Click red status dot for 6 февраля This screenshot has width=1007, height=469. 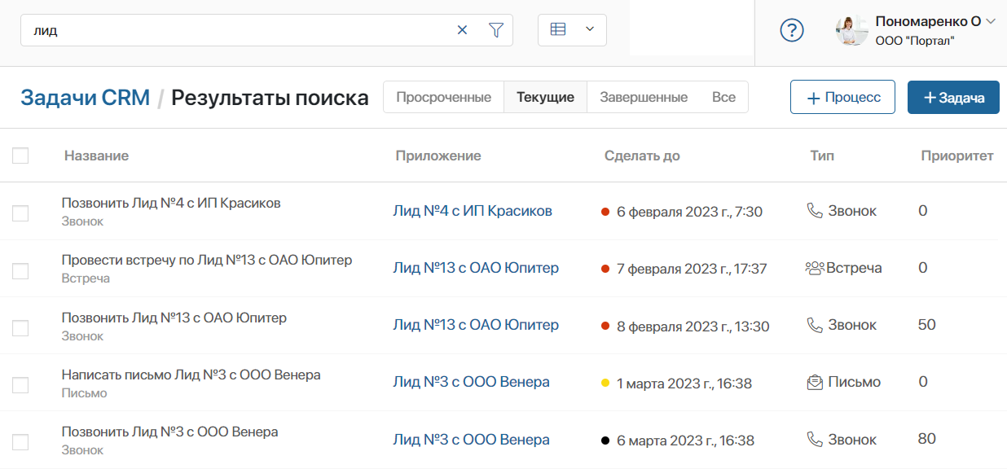point(605,212)
